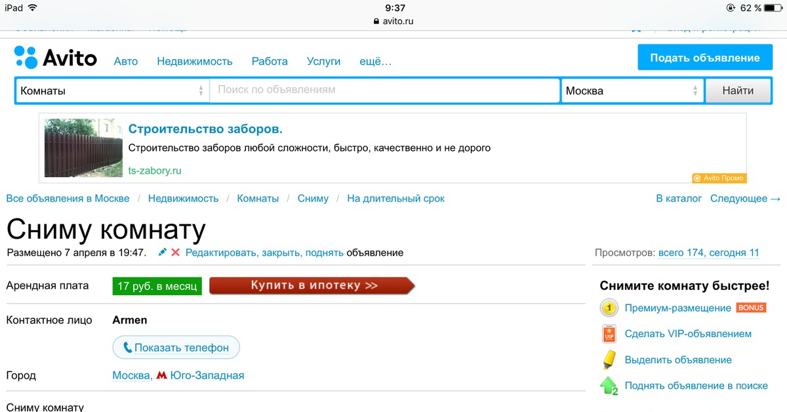Click the orange BONUS label

tap(752, 308)
